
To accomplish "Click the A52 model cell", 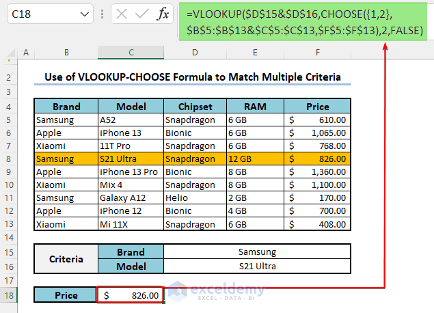I will pyautogui.click(x=131, y=120).
